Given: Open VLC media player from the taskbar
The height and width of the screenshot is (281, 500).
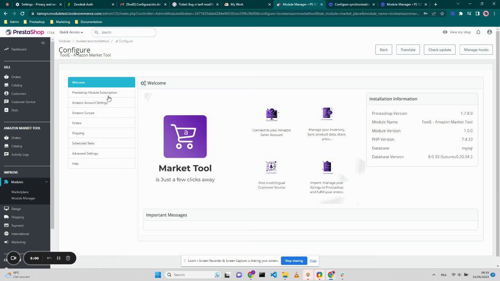Looking at the screenshot, I should tap(296, 275).
